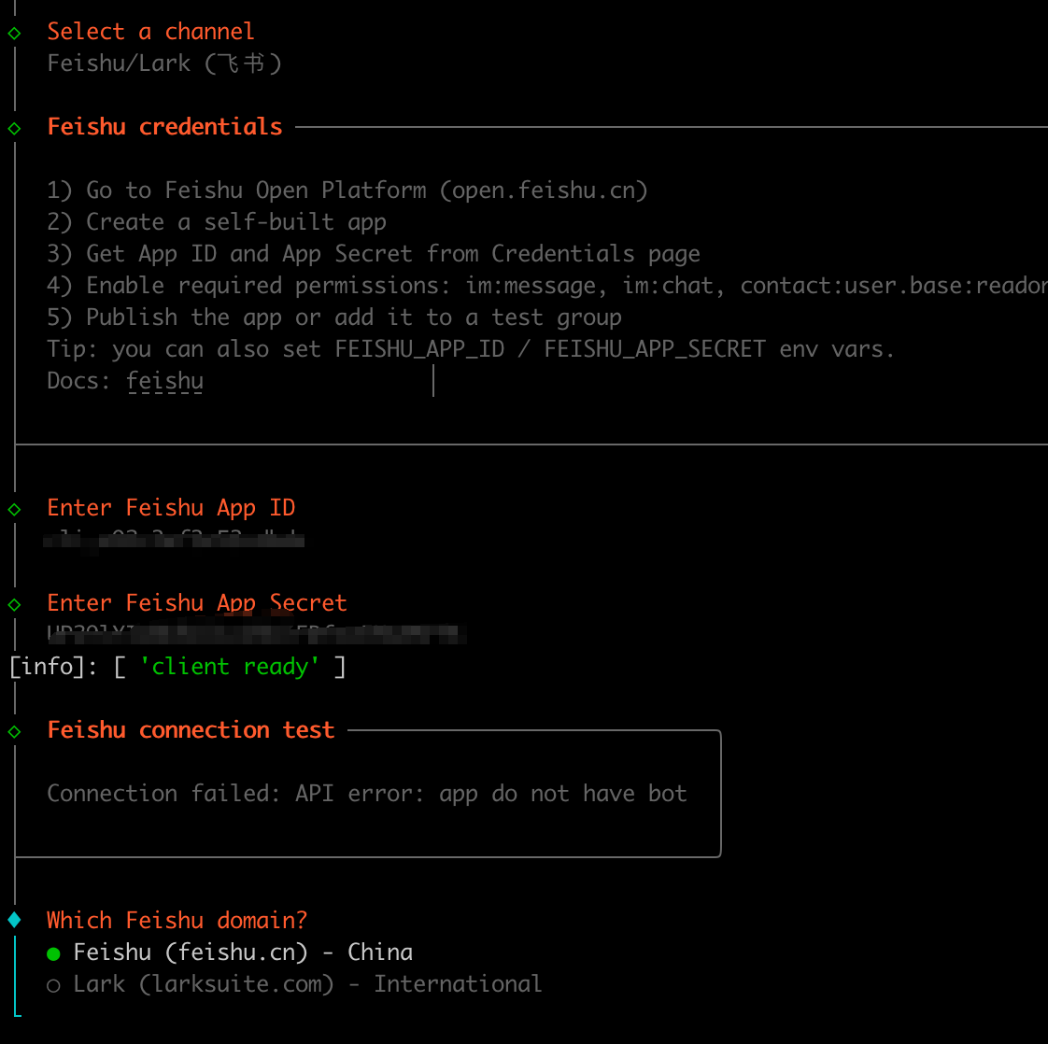Open the underlined feishu Docs link
Image resolution: width=1048 pixels, height=1044 pixels.
[x=164, y=381]
